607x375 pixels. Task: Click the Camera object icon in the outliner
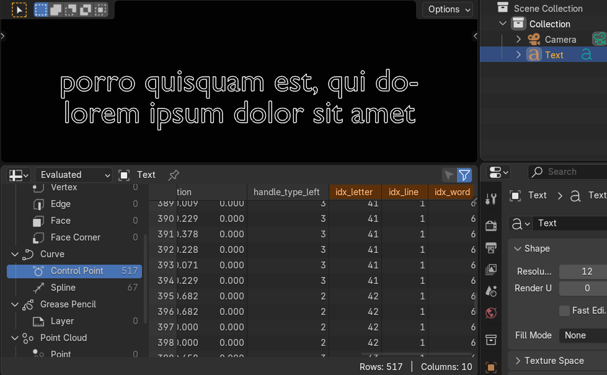(534, 39)
